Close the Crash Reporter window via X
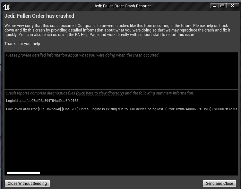The image size is (241, 189). [x=233, y=6]
